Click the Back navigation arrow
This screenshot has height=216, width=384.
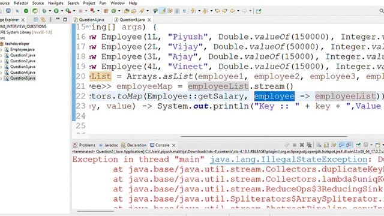(232, 11)
